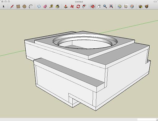Choose the red pencil Line tool
This screenshot has height=121, width=158.
(12, 6)
